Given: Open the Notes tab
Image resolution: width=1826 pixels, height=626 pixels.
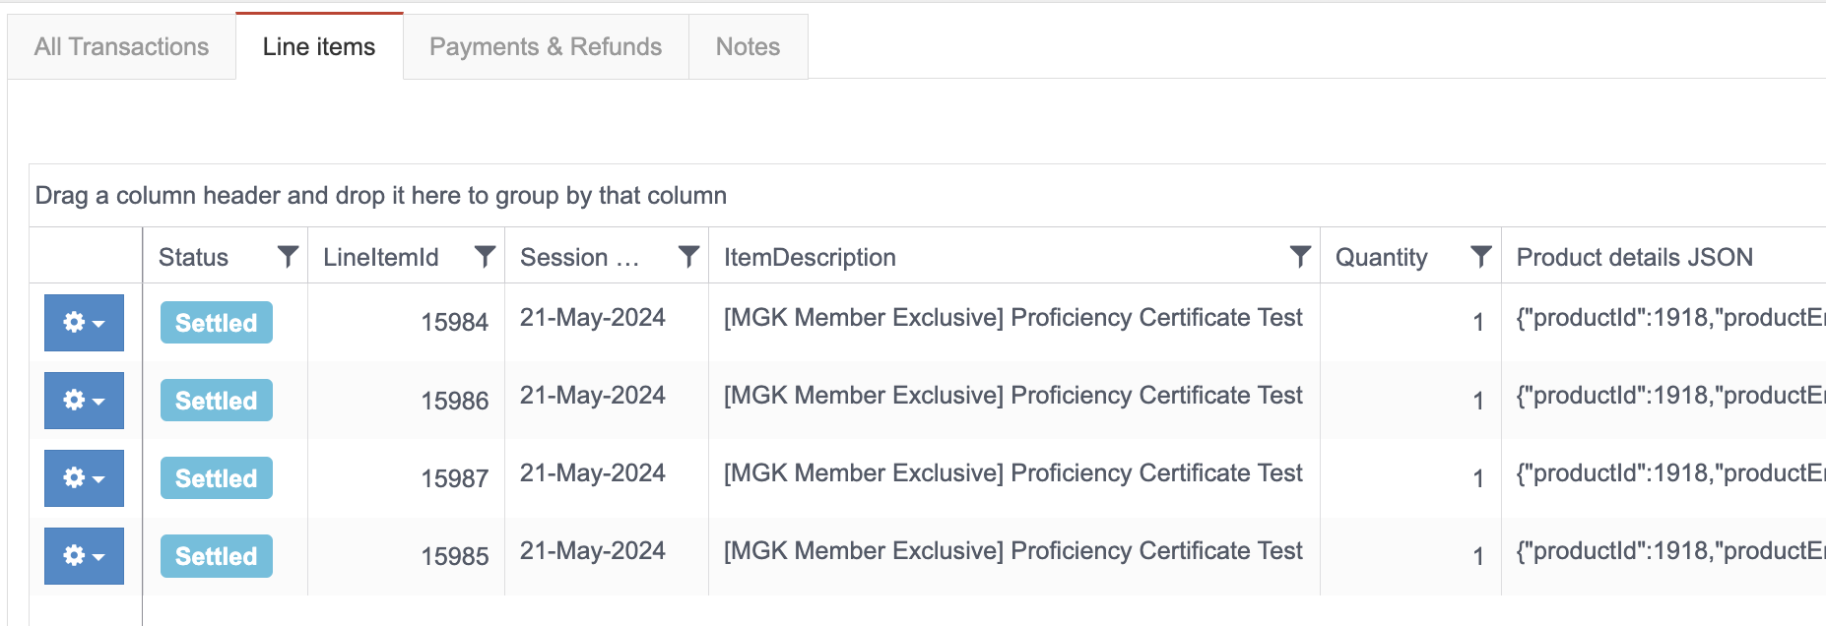Looking at the screenshot, I should 748,47.
